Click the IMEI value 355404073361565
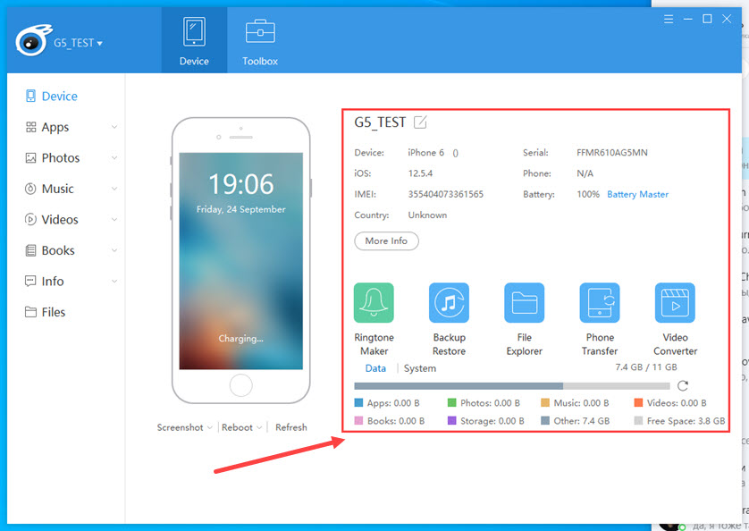Image resolution: width=749 pixels, height=531 pixels. (x=446, y=194)
